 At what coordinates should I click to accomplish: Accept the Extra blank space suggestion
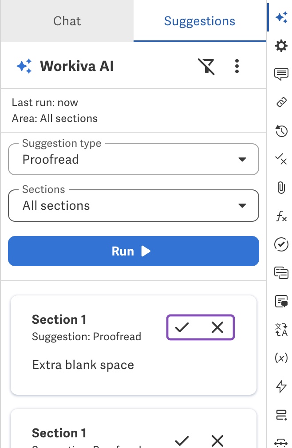click(182, 327)
